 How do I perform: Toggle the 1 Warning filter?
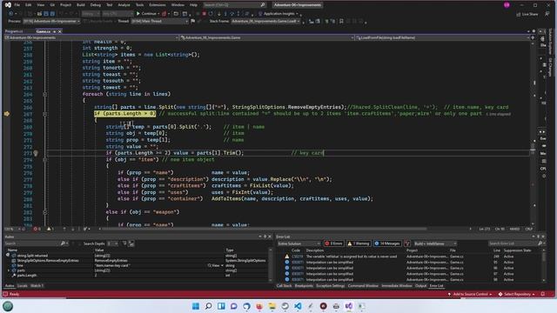pos(358,243)
